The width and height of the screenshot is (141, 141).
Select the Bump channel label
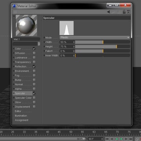click(x=18, y=80)
